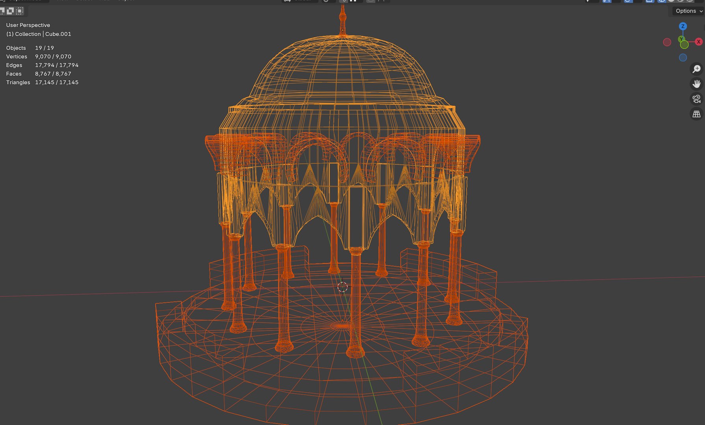Viewport: 705px width, 425px height.
Task: Click the hand pan view icon
Action: coord(697,84)
